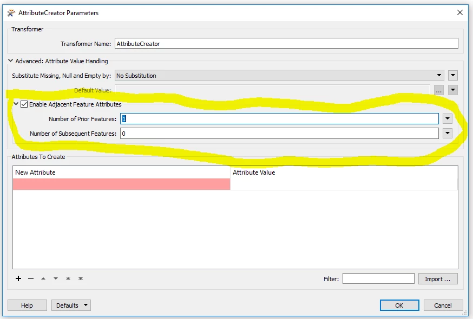Open Default Value browse ellipsis button
This screenshot has width=473, height=319.
(439, 90)
